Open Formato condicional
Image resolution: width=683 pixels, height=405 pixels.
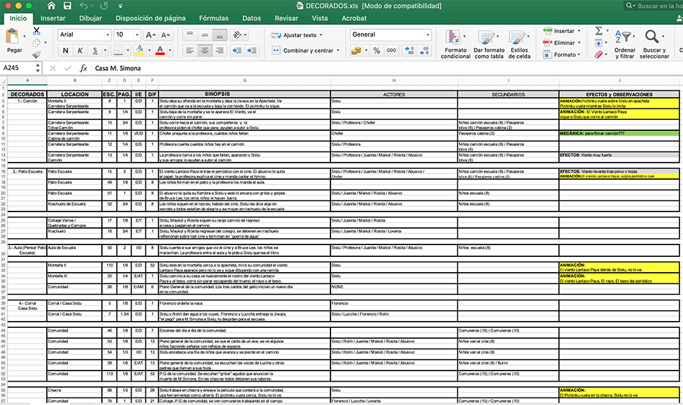[x=456, y=44]
